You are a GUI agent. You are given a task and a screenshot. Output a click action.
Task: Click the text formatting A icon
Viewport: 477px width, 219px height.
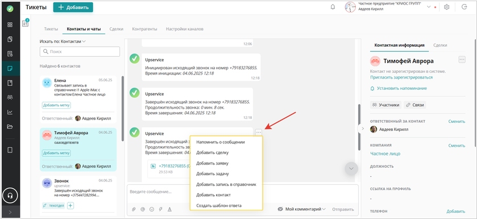click(x=170, y=209)
